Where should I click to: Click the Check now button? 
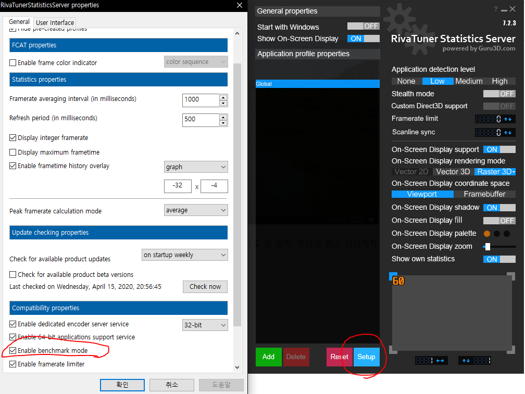click(205, 287)
